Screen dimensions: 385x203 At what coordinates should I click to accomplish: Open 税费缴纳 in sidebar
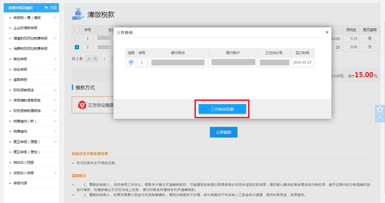click(20, 132)
